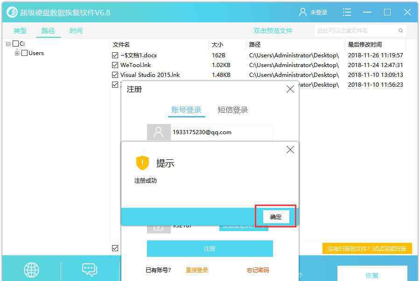
Task: Open the list menu icon in title bar
Action: tap(347, 12)
